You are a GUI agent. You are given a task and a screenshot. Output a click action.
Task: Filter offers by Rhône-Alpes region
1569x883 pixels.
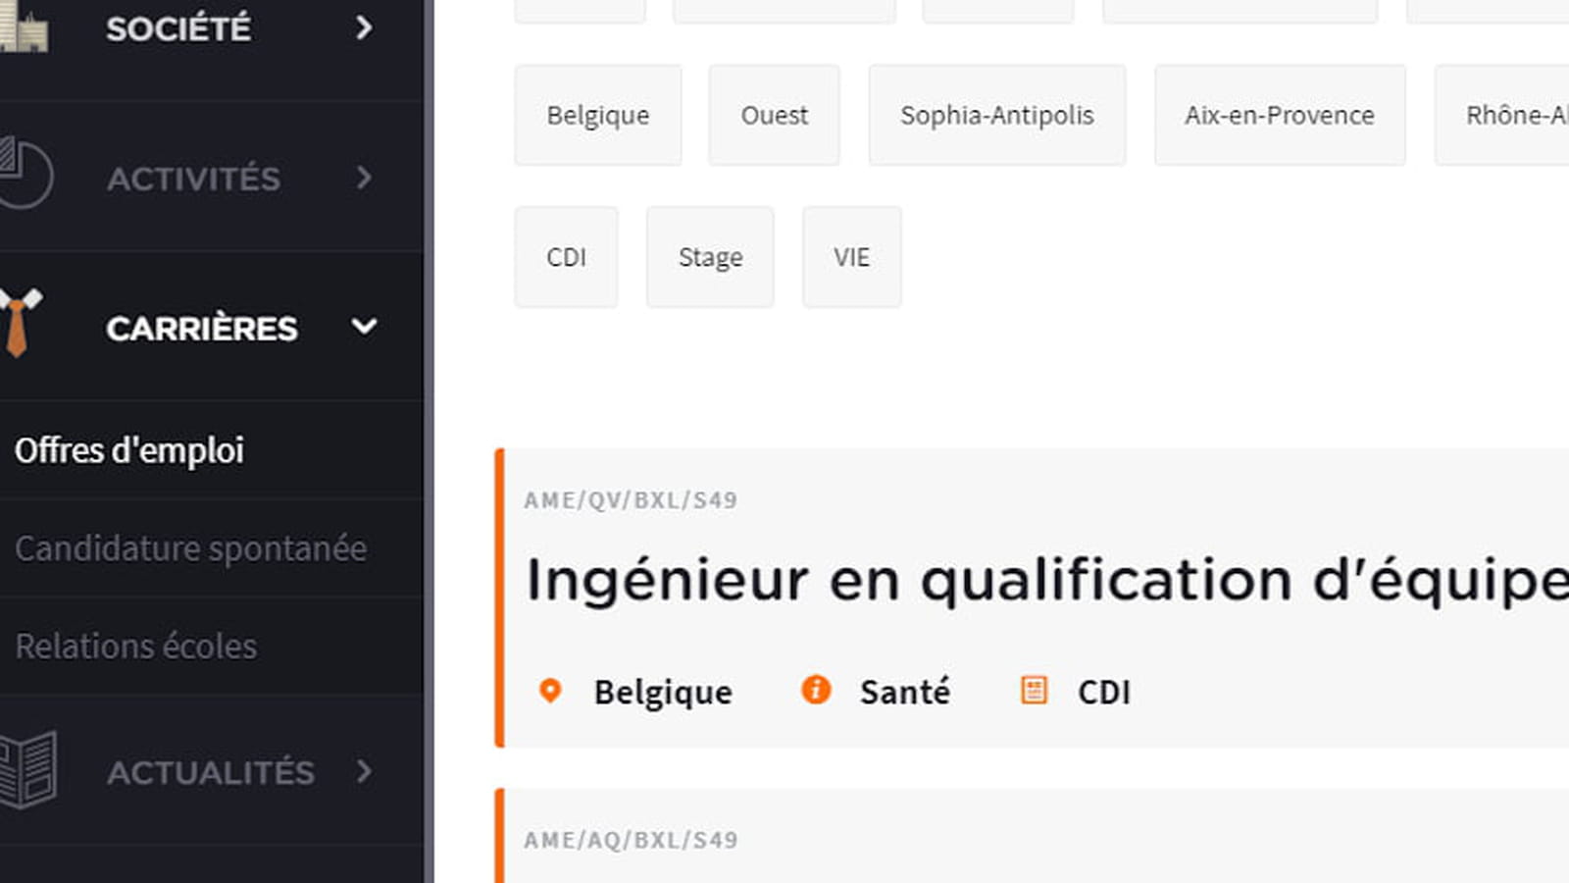pos(1502,115)
